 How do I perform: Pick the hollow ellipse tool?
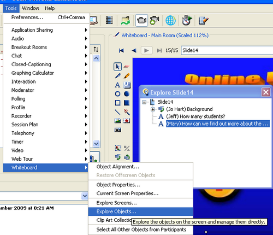click(117, 94)
